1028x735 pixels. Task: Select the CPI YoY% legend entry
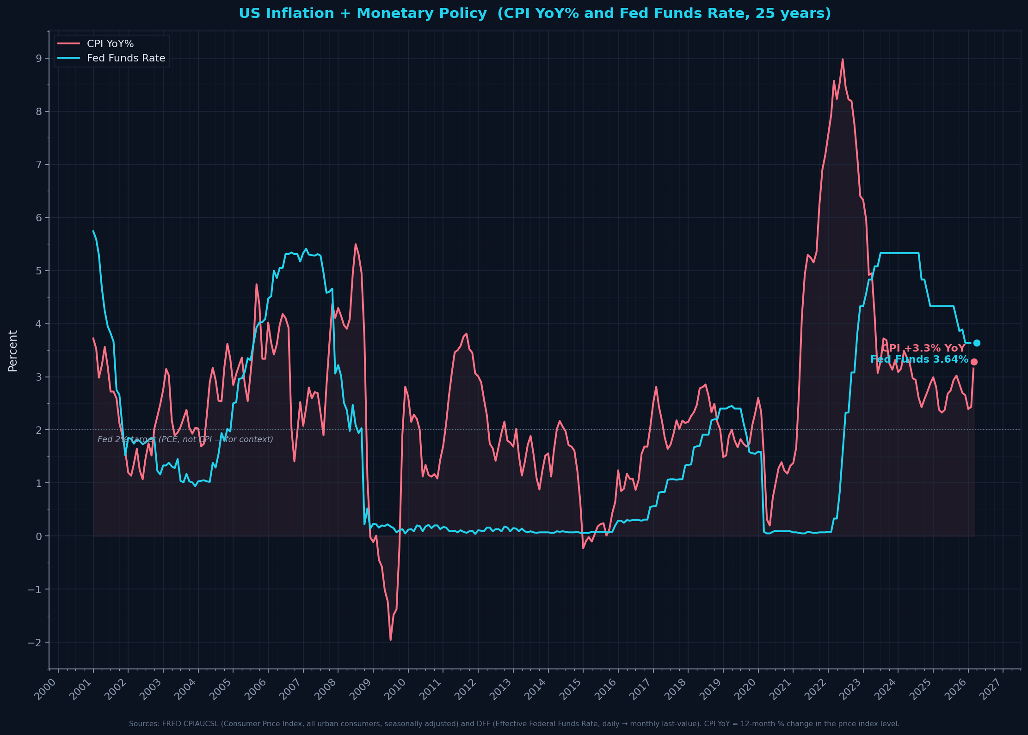click(x=111, y=44)
